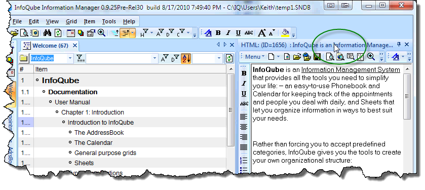Image resolution: width=425 pixels, height=190 pixels.
Task: Click the strikethrough ABC icon in top toolbar
Action: coord(249,33)
